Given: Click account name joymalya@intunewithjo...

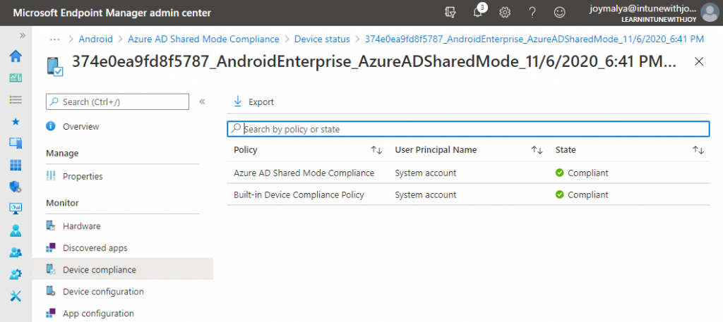Looking at the screenshot, I should point(643,8).
